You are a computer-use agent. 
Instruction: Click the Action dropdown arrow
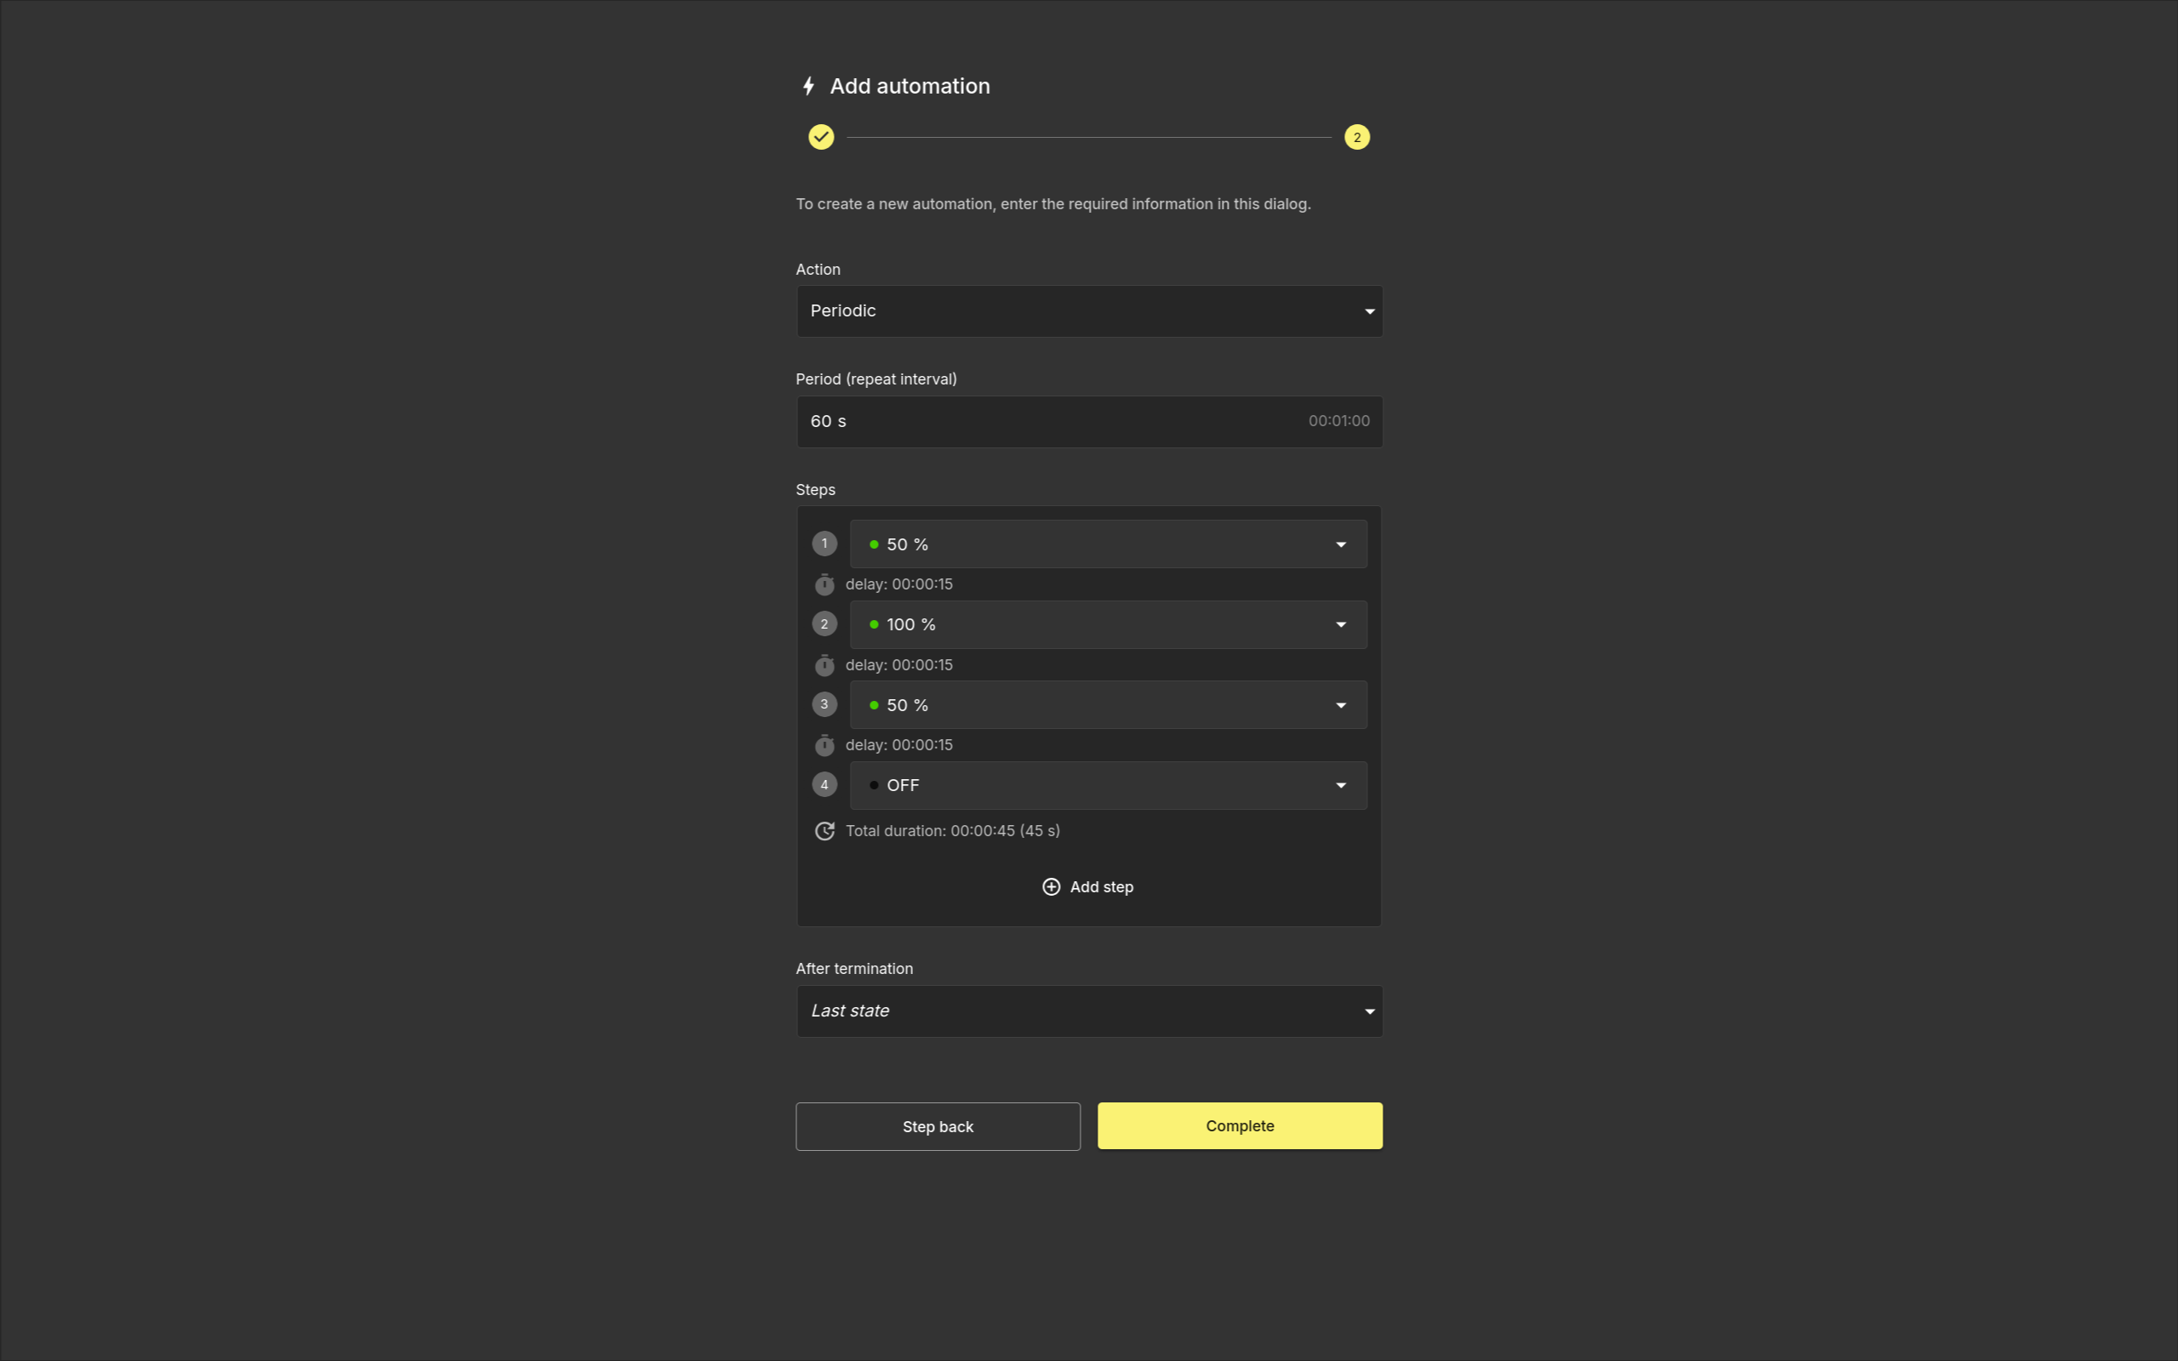click(1369, 311)
